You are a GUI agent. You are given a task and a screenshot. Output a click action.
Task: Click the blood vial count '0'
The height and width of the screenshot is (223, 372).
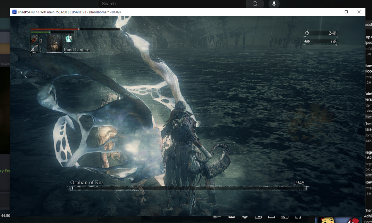[41, 41]
